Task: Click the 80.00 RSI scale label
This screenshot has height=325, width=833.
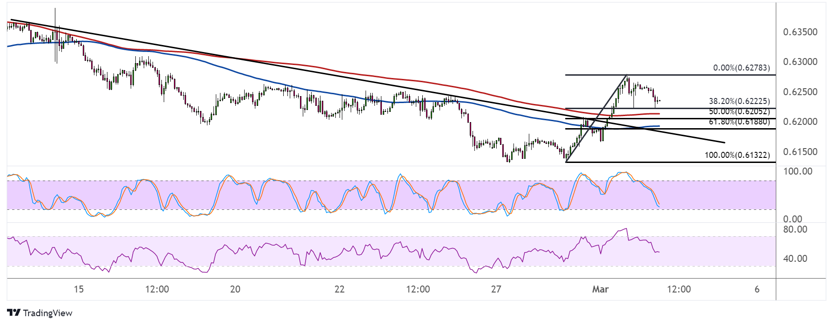Action: coord(795,229)
